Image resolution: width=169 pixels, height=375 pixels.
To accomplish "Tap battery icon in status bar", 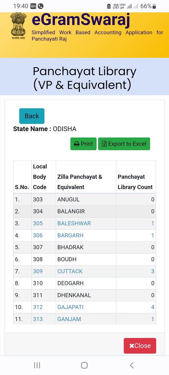I will coord(154,6).
